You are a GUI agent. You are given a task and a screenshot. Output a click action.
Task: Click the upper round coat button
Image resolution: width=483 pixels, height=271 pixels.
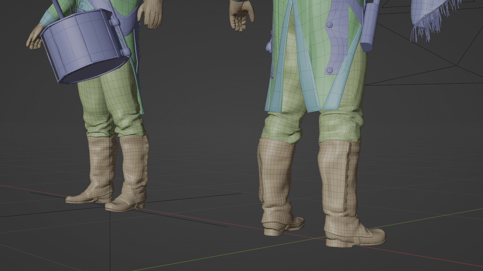coord(330,25)
